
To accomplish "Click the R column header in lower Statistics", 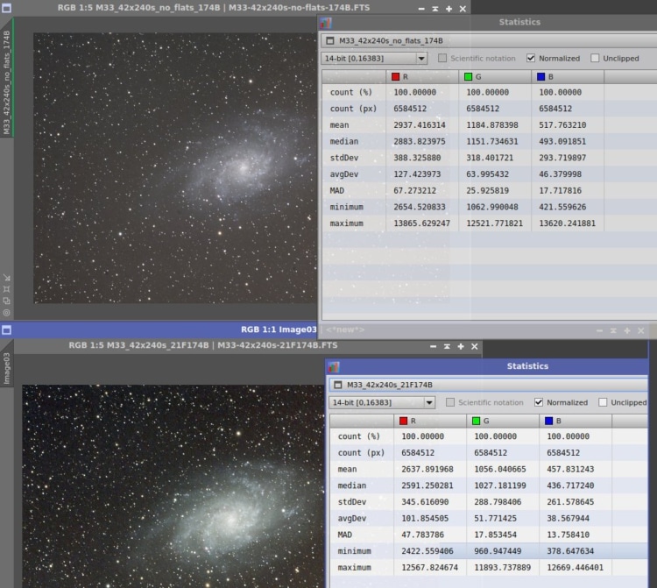I will tap(430, 421).
